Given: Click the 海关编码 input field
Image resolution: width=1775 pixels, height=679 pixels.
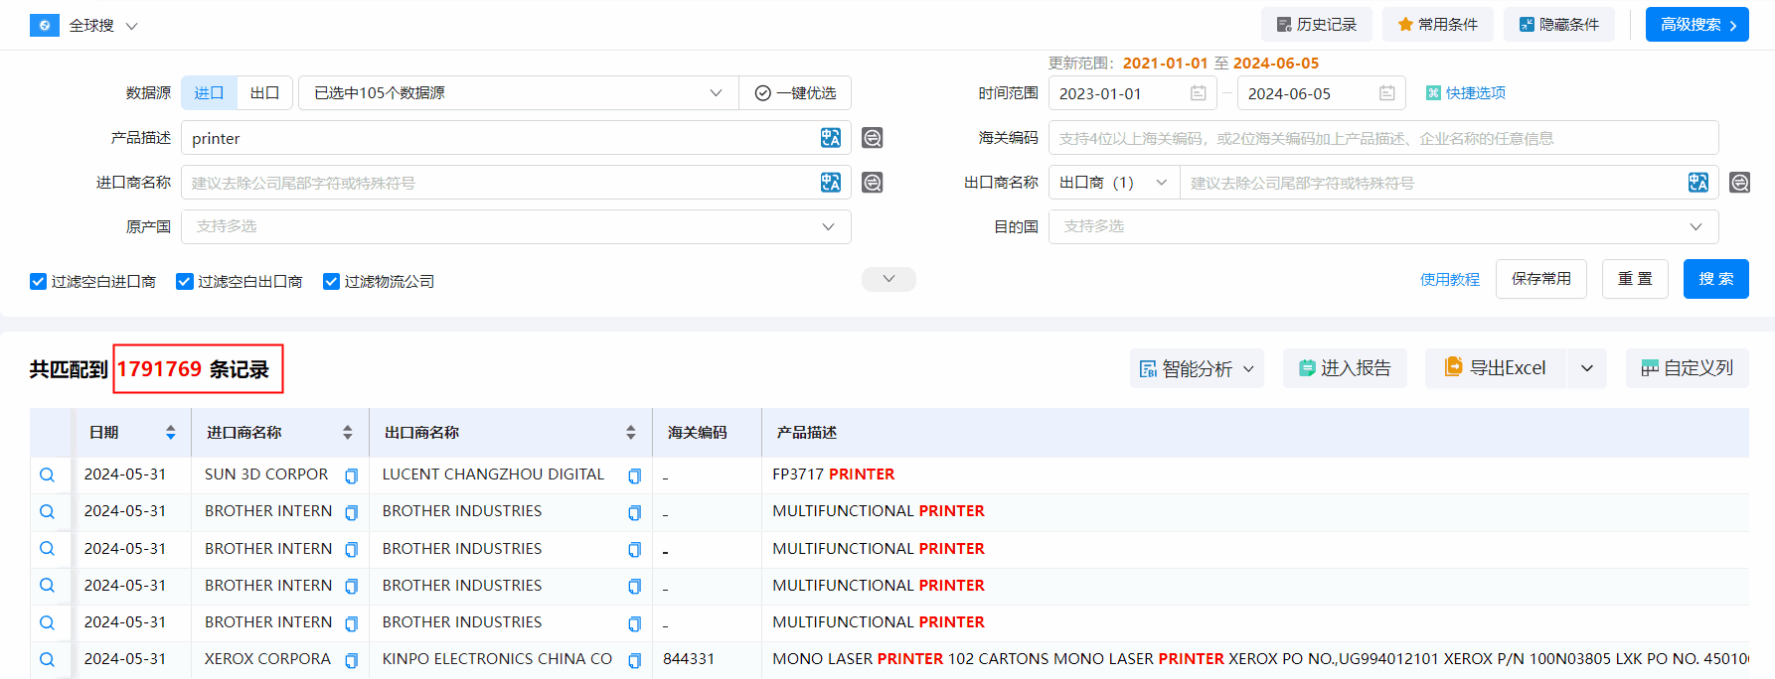Looking at the screenshot, I should click(1381, 138).
